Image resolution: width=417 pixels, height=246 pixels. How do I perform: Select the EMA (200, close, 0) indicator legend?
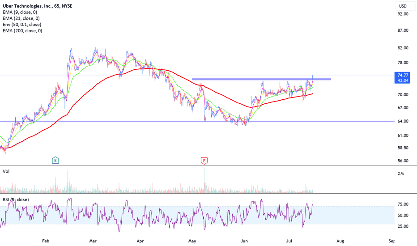click(22, 30)
